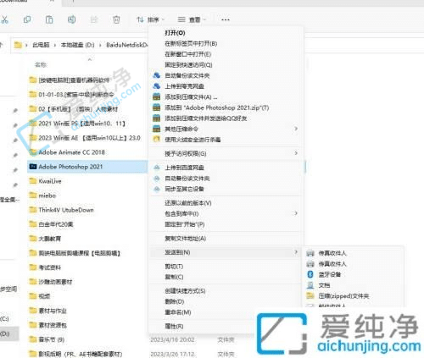The image size is (424, 358).
Task: Click the Photoshop icon of the selected folder
Action: point(33,167)
